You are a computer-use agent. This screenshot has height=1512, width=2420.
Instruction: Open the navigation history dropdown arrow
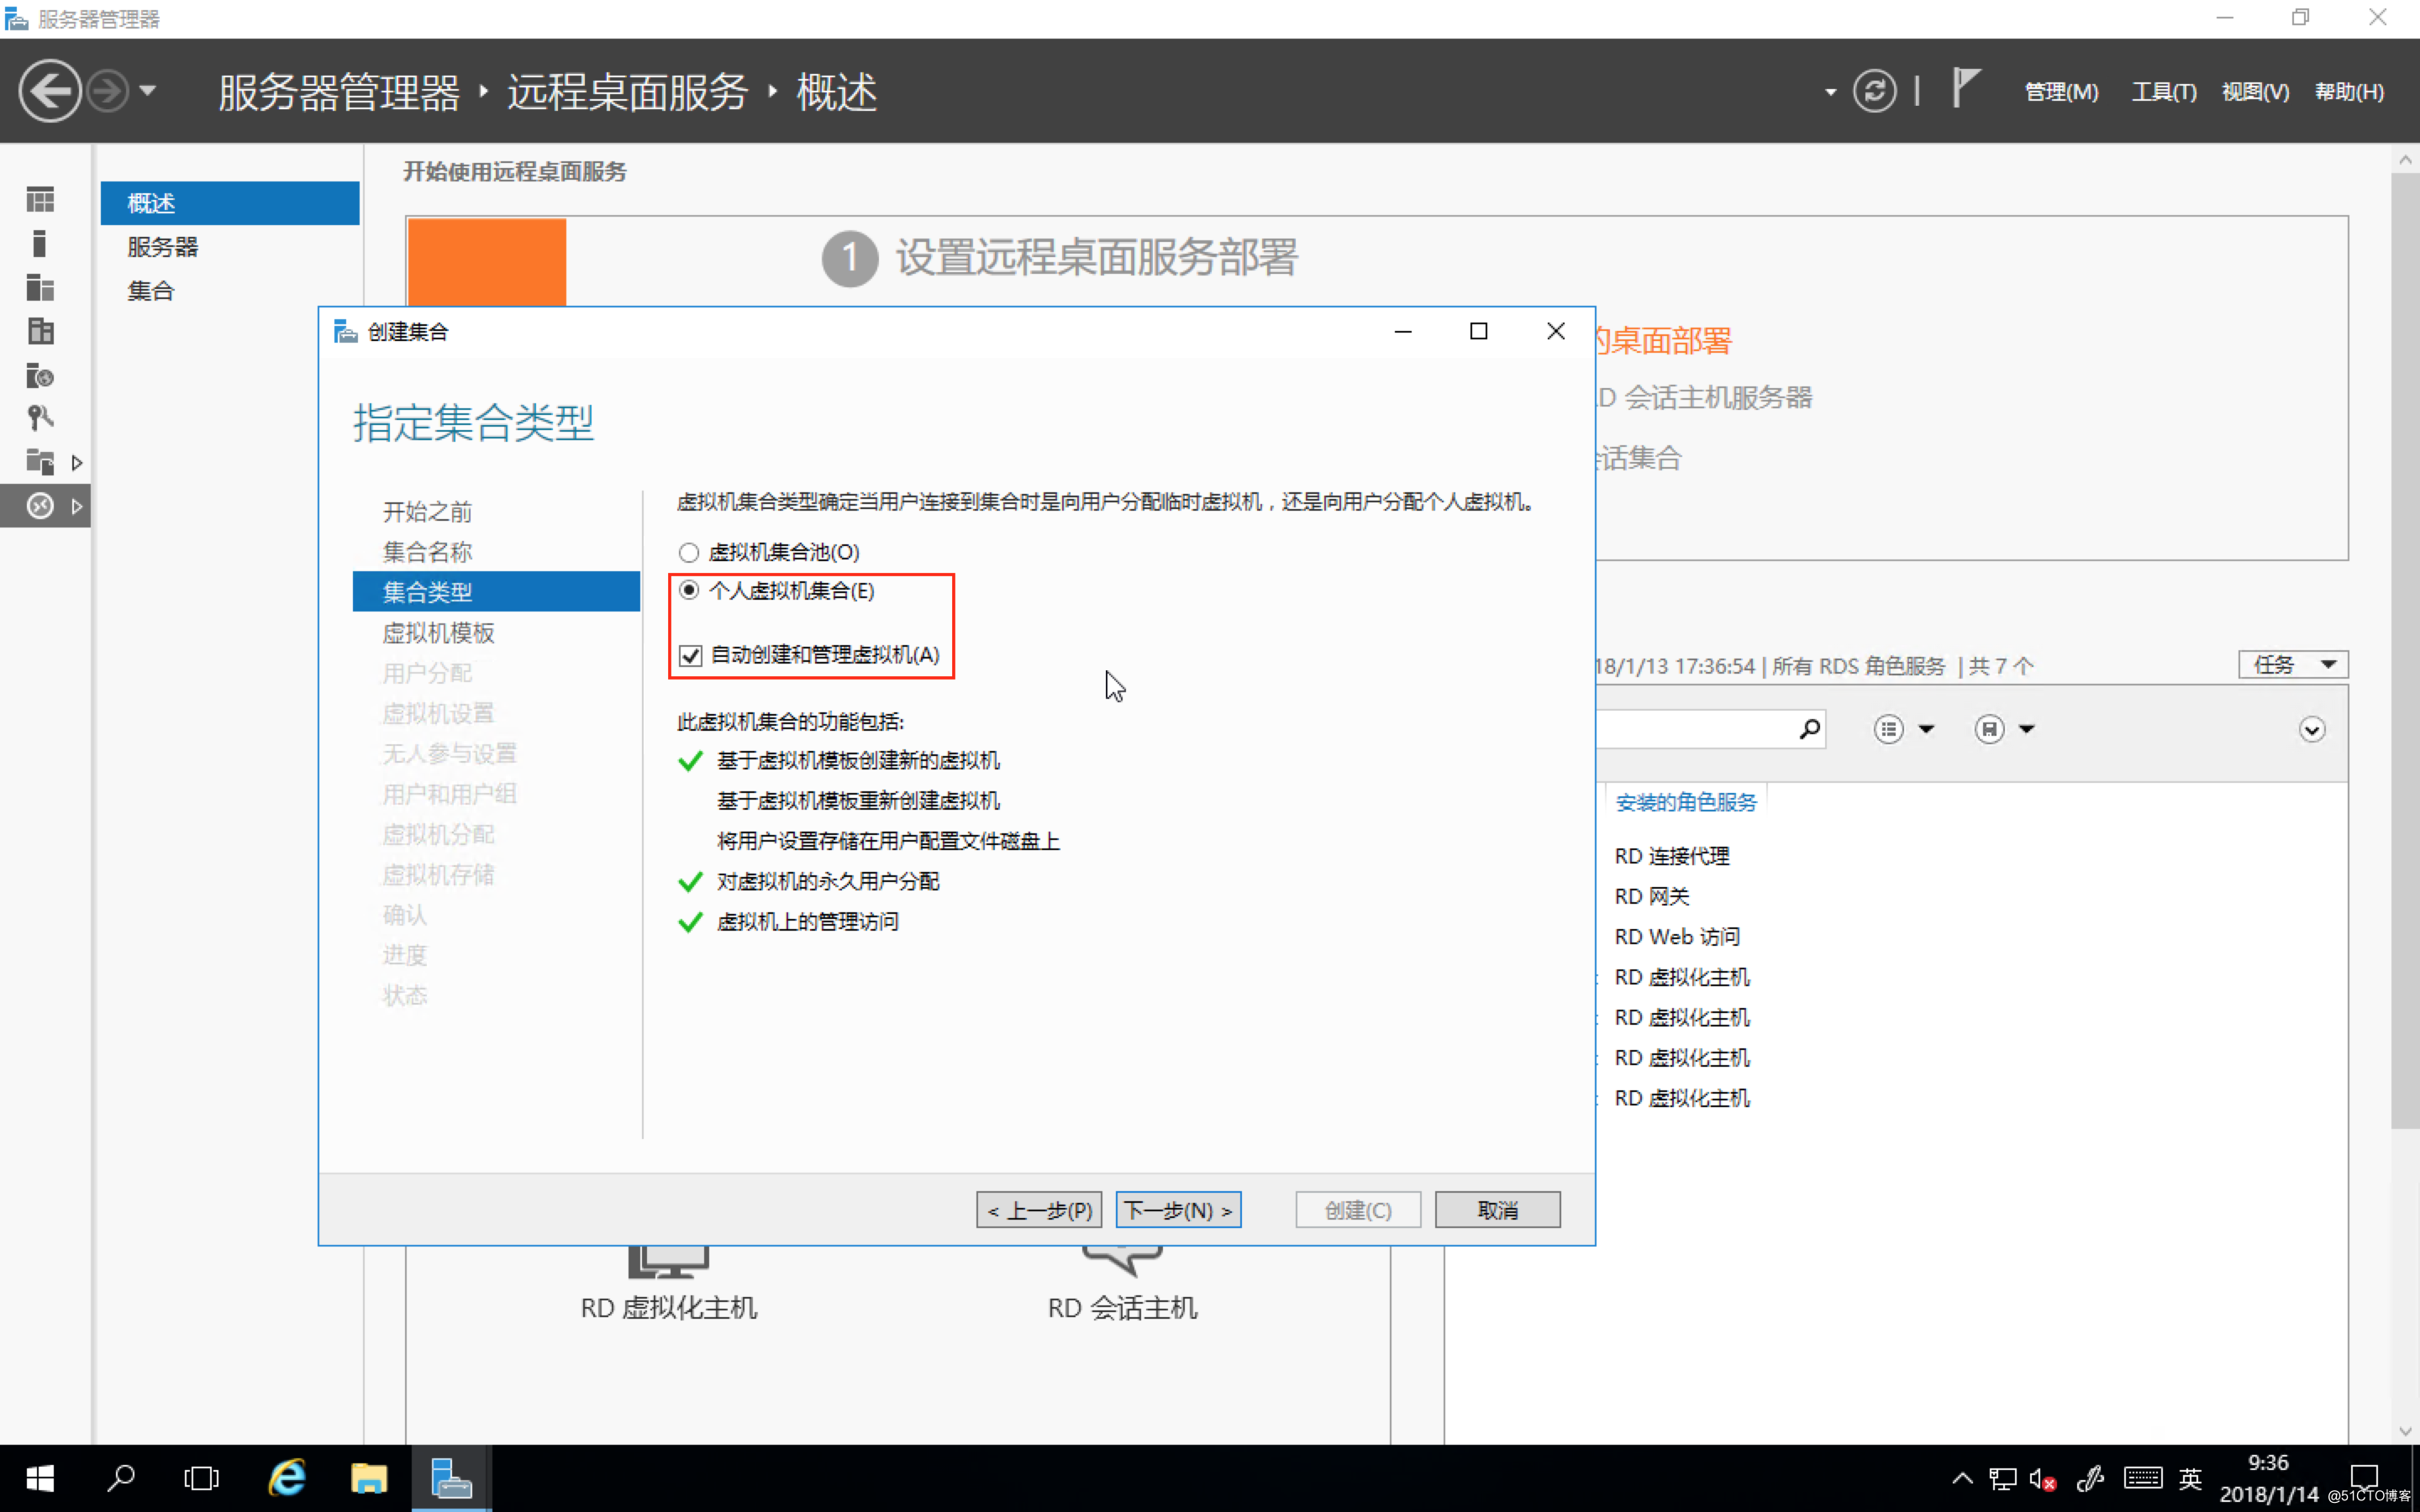pyautogui.click(x=148, y=91)
